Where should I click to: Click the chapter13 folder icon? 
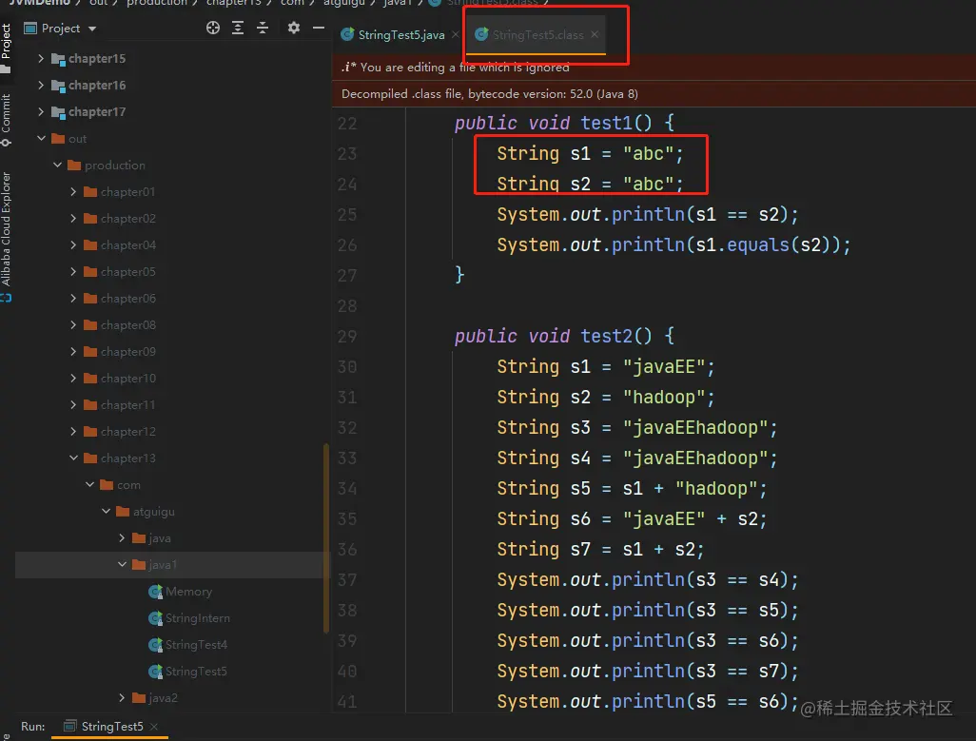click(x=90, y=458)
